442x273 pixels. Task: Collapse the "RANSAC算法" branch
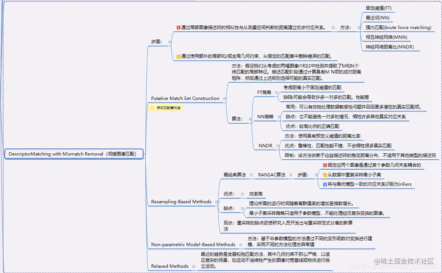pos(291,175)
